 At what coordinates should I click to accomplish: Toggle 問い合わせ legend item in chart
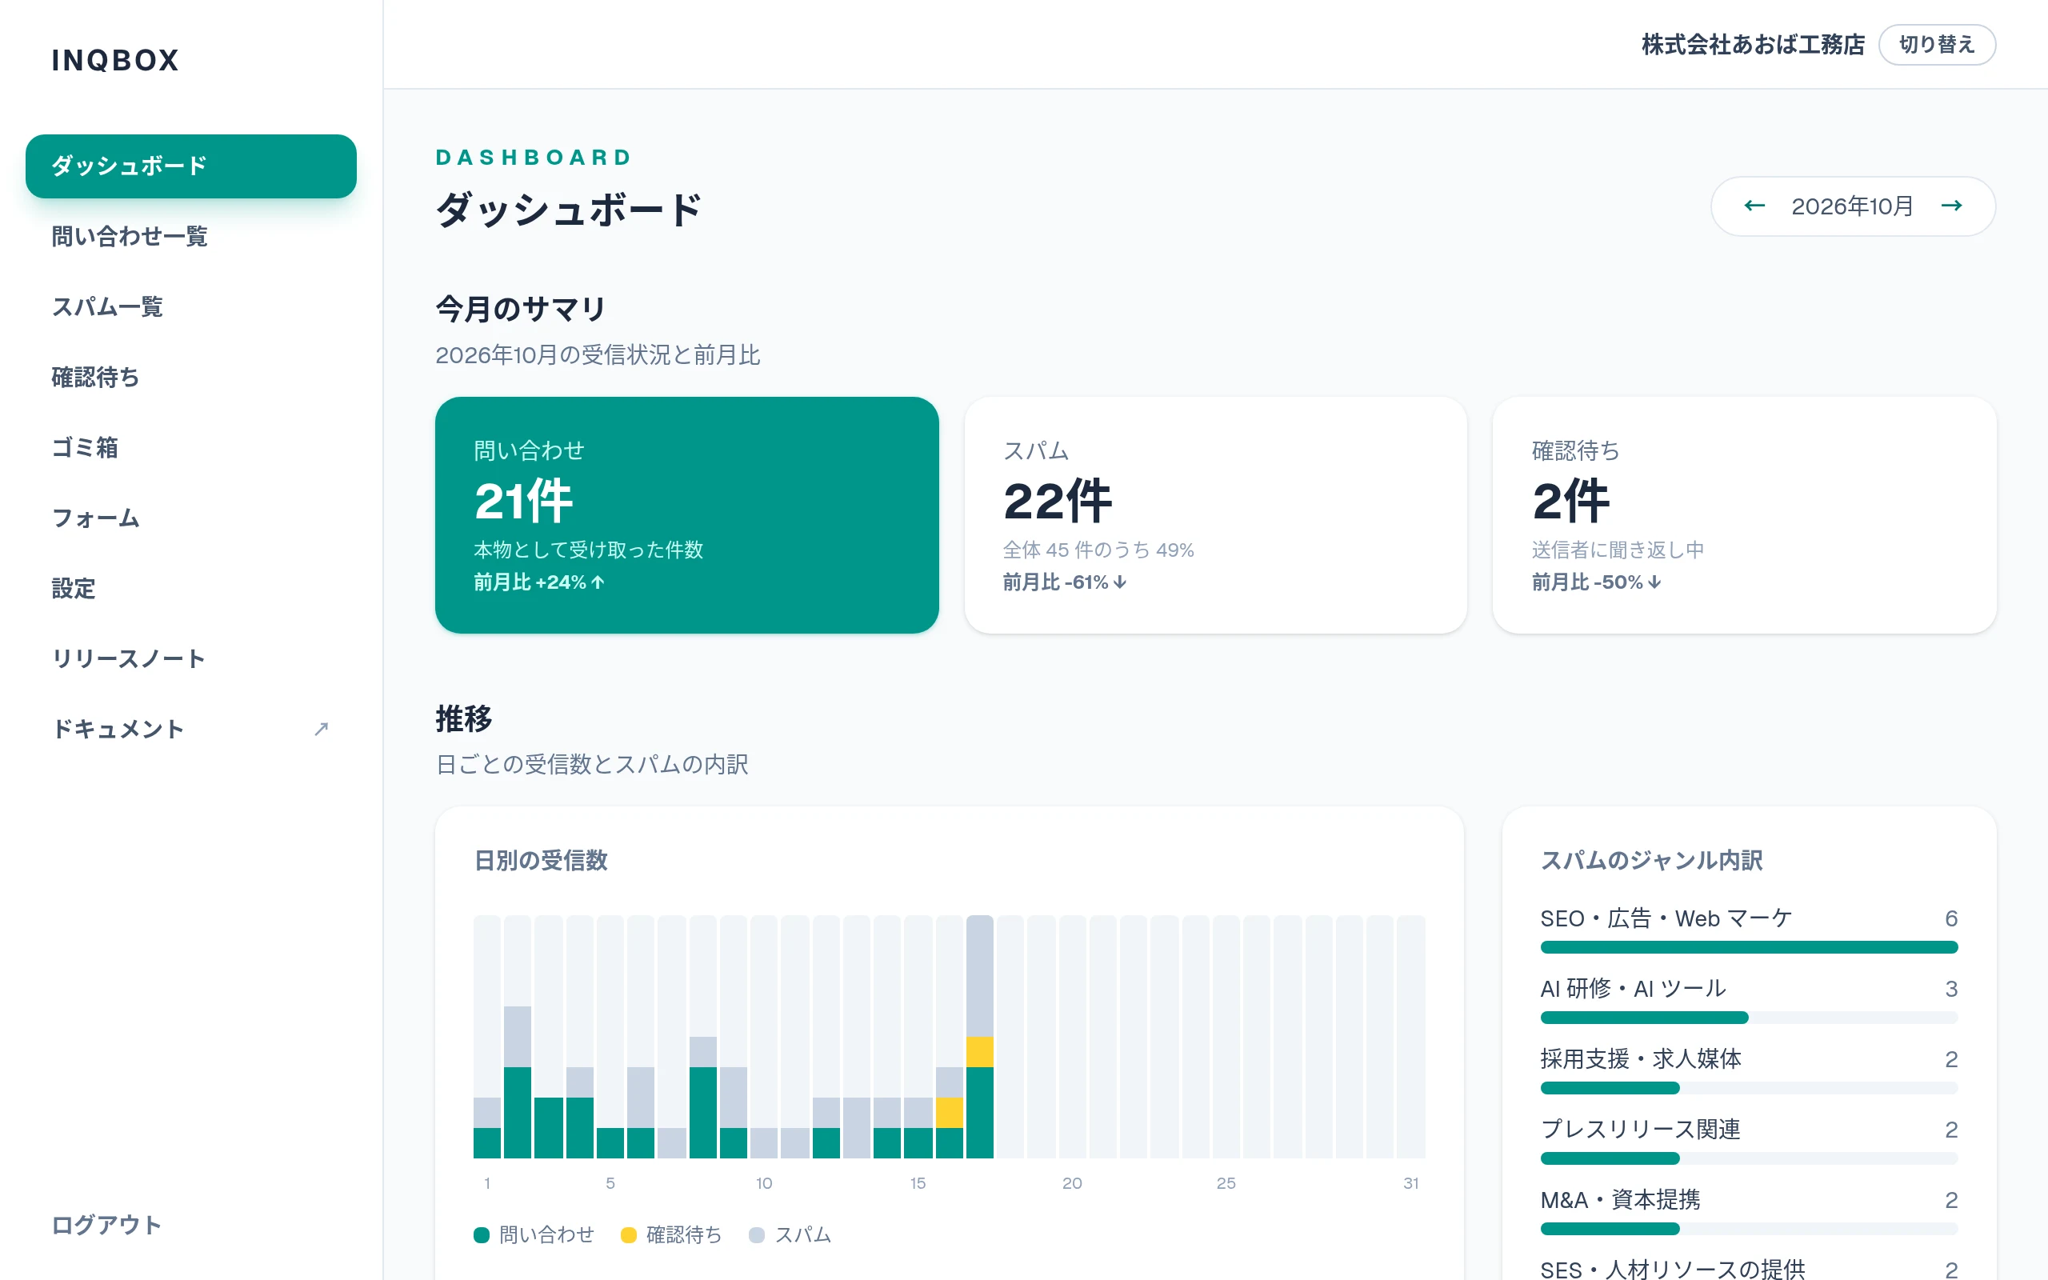534,1234
